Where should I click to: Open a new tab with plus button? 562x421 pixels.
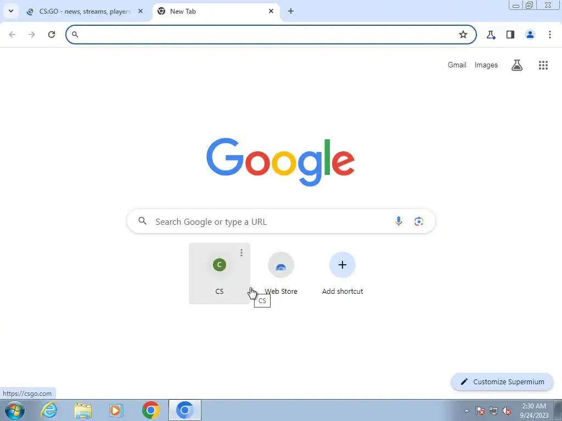coord(291,11)
